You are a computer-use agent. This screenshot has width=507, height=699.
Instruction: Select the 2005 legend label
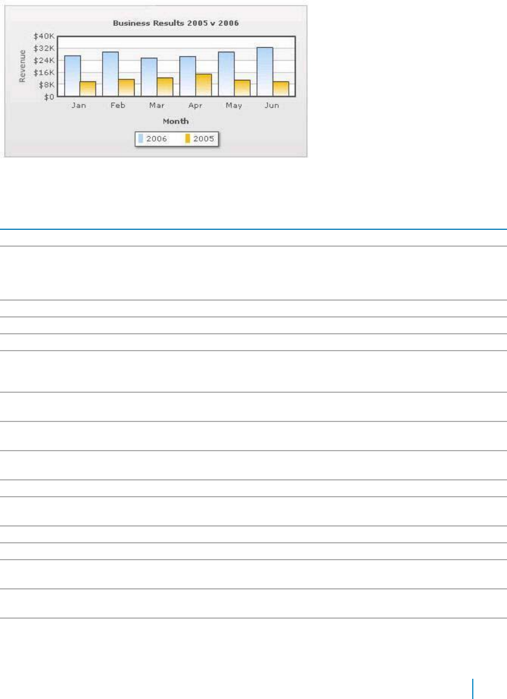[x=204, y=139]
